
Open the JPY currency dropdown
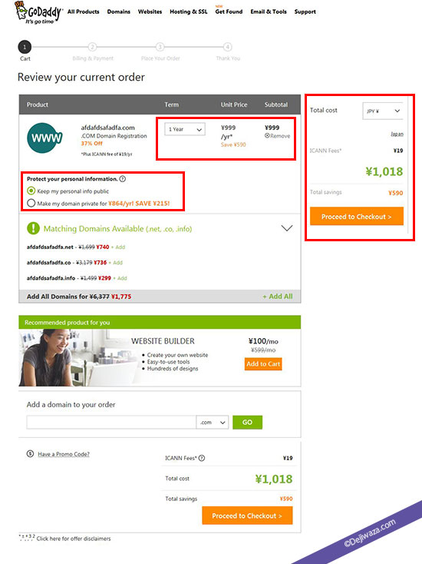tap(383, 111)
